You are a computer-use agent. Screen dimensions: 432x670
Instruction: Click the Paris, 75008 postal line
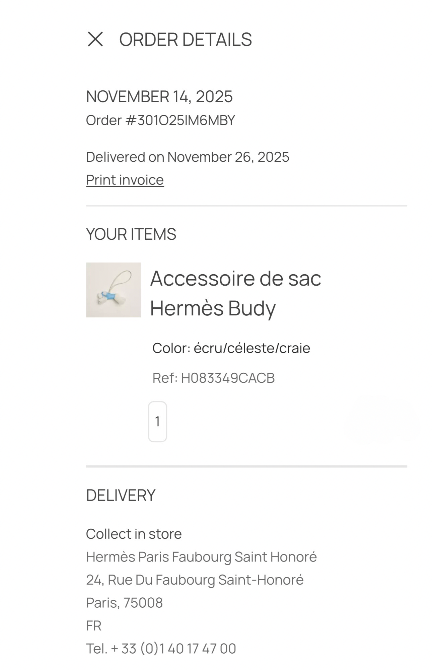124,603
